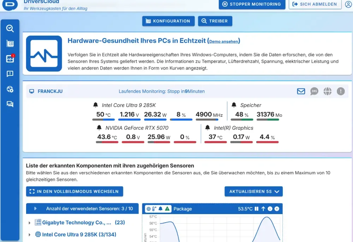
Task: Toggle the bell alert in Package chart header
Action: (161, 209)
